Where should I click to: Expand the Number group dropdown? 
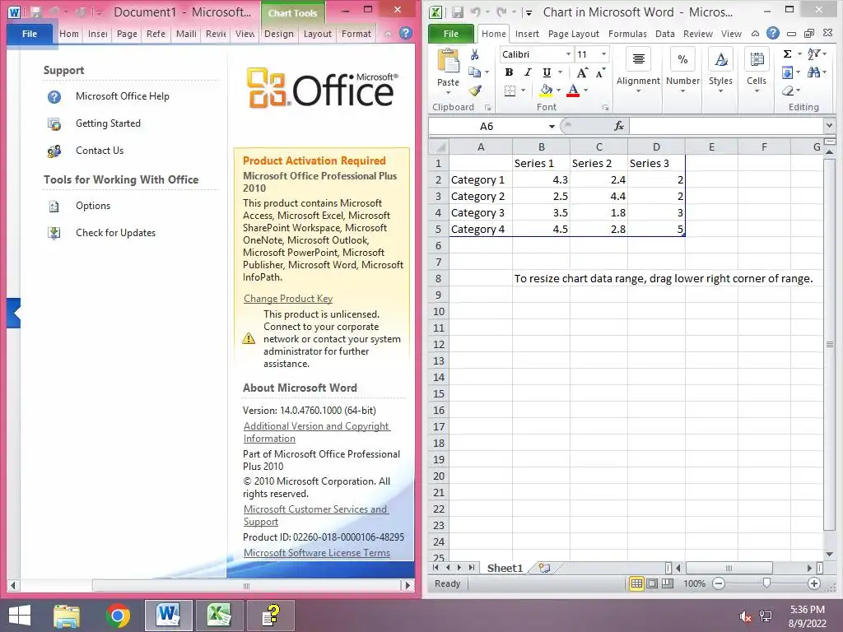tap(682, 91)
